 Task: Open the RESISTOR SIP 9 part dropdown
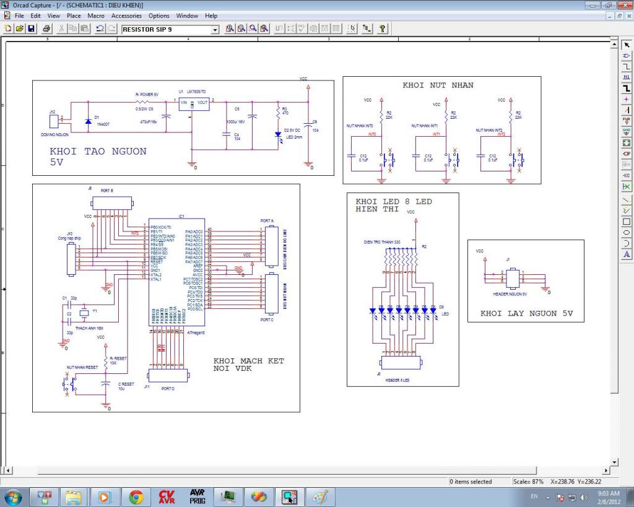tap(215, 30)
